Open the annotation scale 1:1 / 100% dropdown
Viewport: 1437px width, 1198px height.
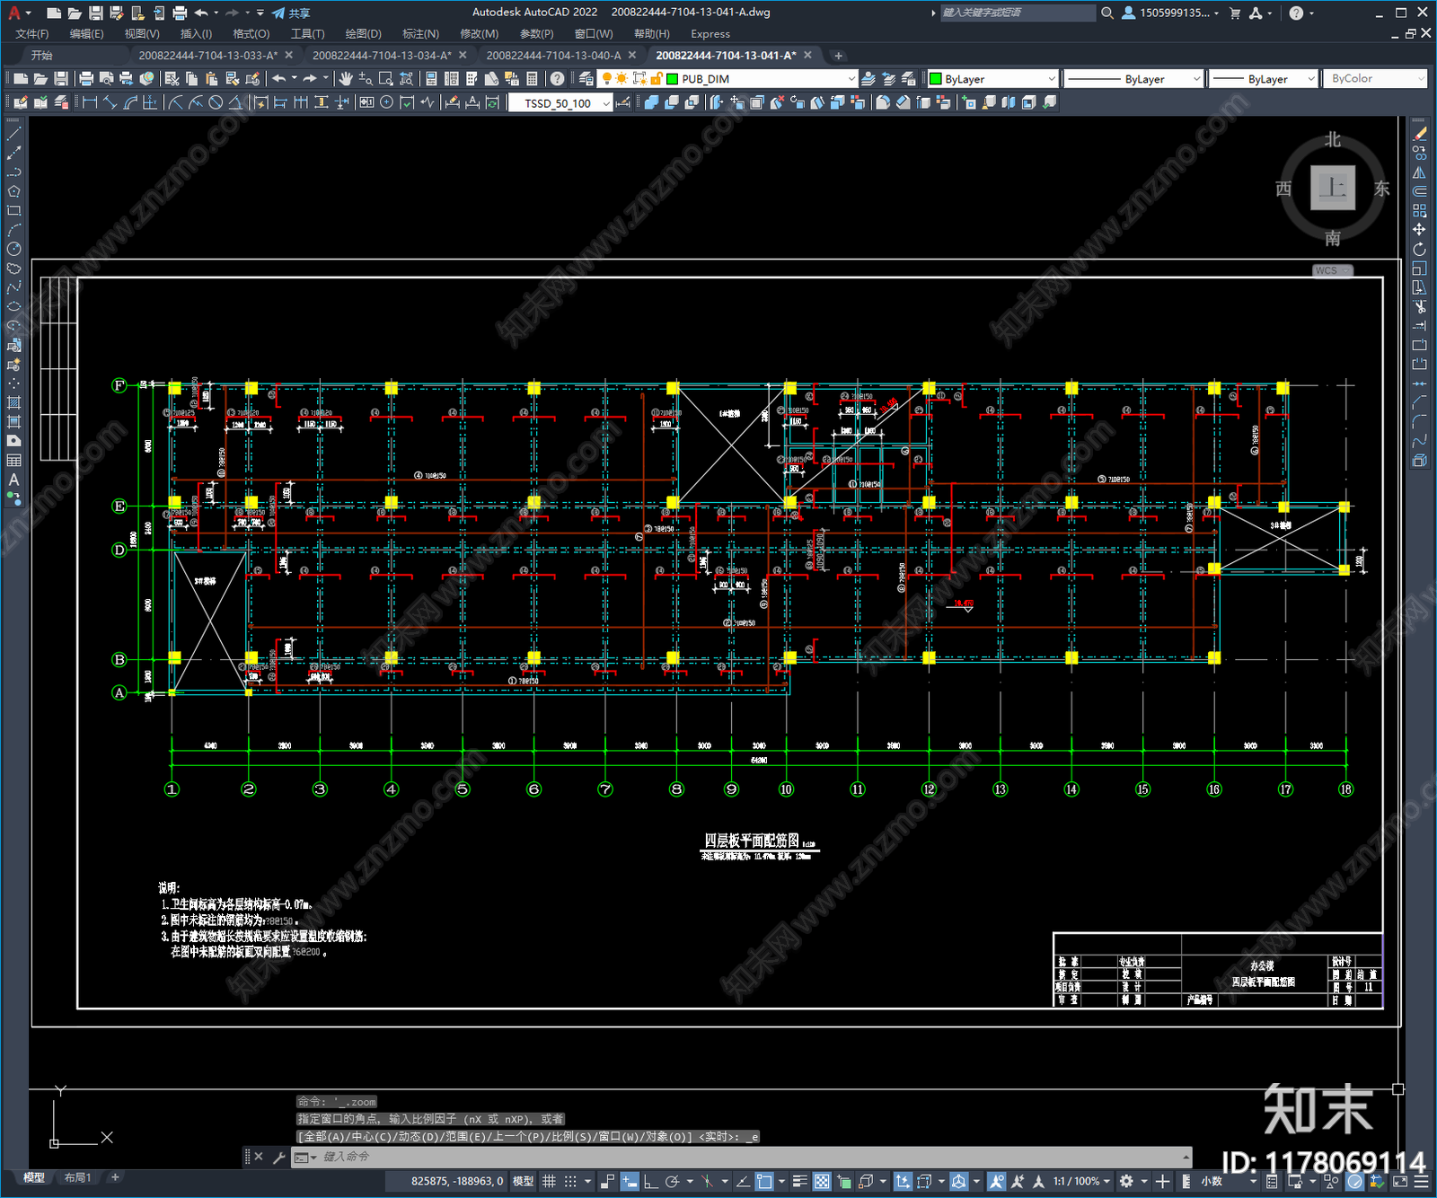pyautogui.click(x=1082, y=1181)
